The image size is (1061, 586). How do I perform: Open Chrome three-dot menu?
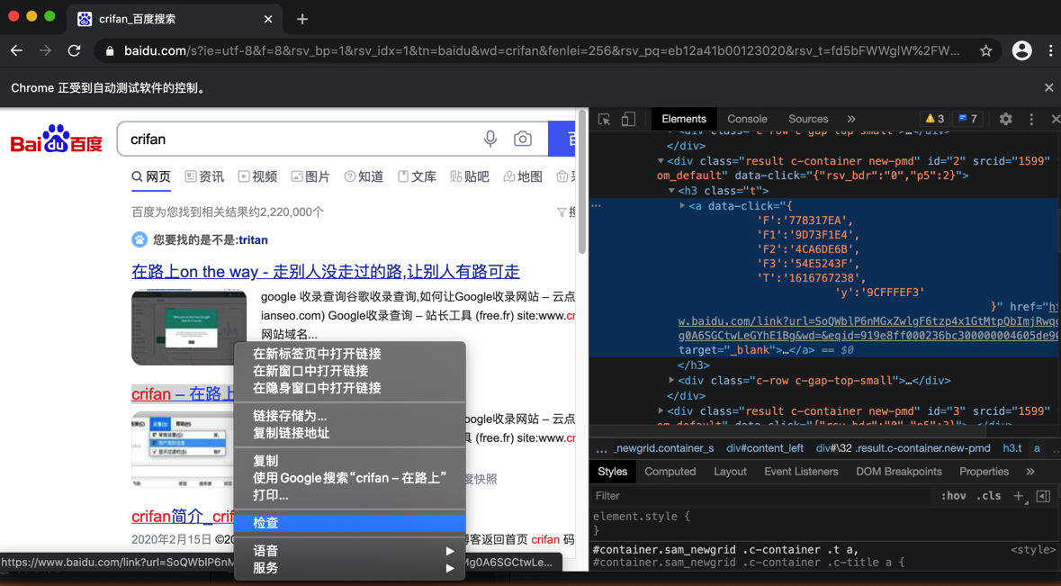tap(1050, 50)
